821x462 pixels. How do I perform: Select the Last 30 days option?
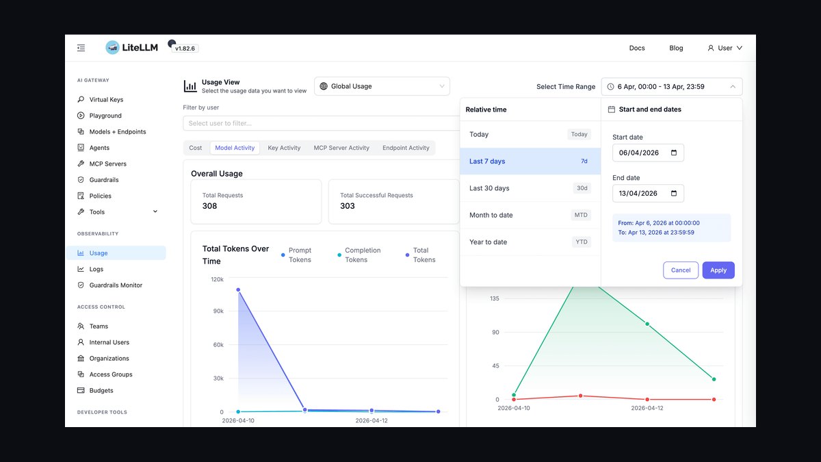530,188
